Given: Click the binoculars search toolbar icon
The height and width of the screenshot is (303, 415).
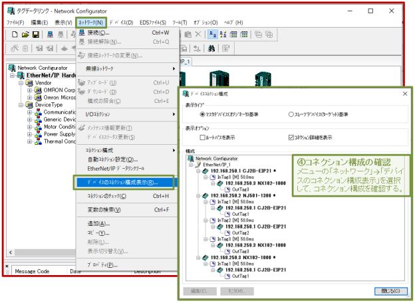Looking at the screenshot, I should 211,49.
